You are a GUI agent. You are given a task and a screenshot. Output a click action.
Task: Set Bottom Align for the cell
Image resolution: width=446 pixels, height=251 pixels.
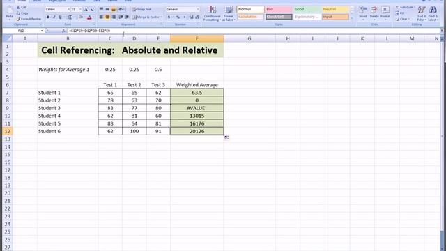(114, 9)
